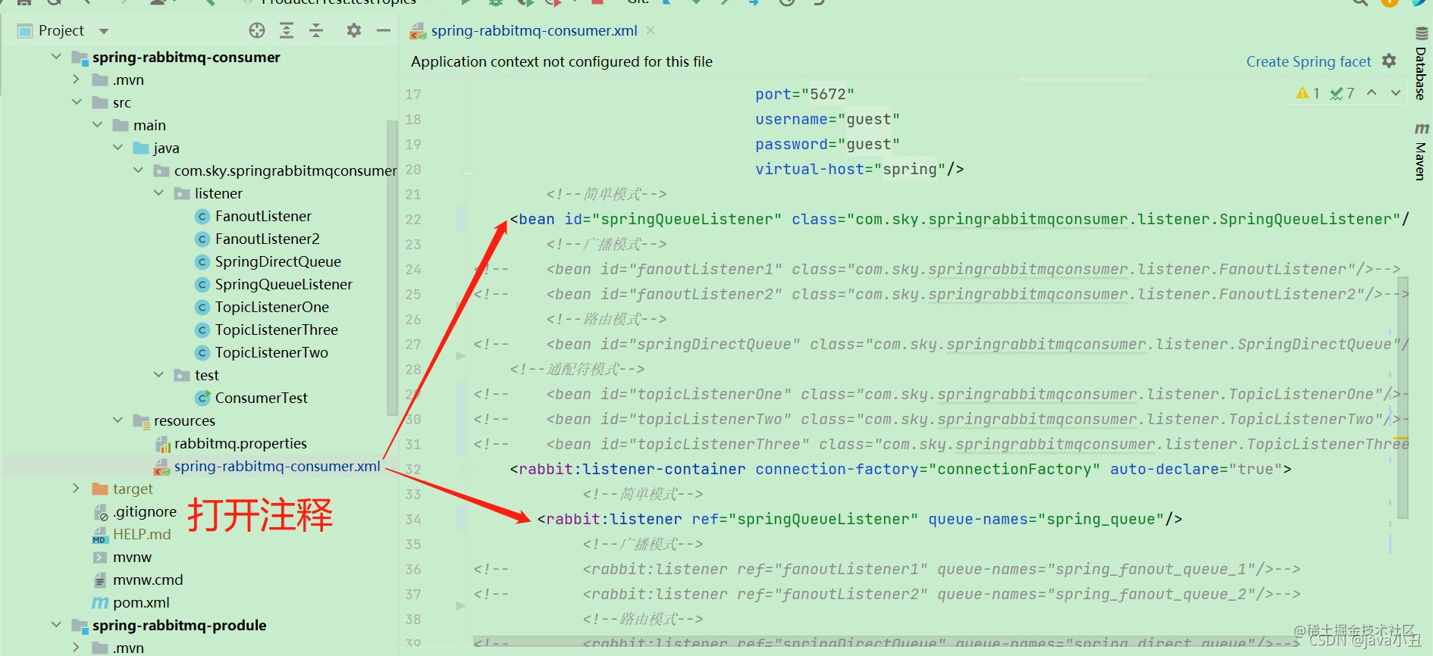1433x656 pixels.
Task: Click fold marker on line 32
Action: point(467,470)
